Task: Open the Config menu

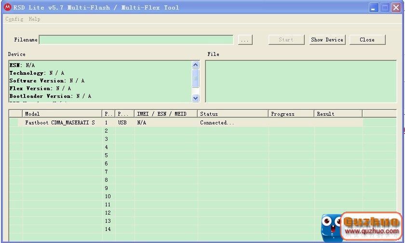Action: (x=14, y=19)
